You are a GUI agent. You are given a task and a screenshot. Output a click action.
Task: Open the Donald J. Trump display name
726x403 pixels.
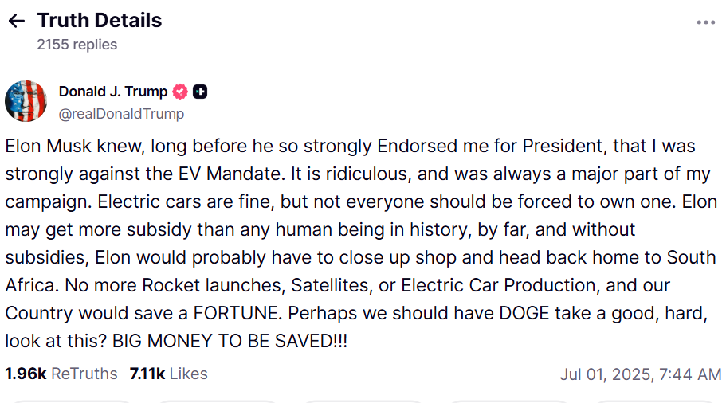click(x=113, y=92)
